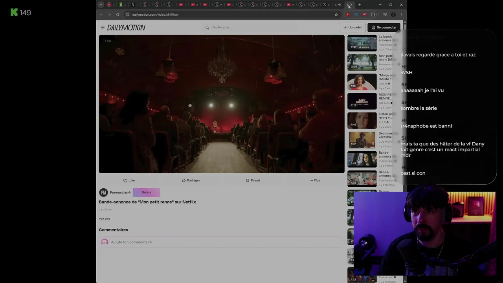Click the browser back arrow
This screenshot has height=283, width=503.
pyautogui.click(x=101, y=15)
